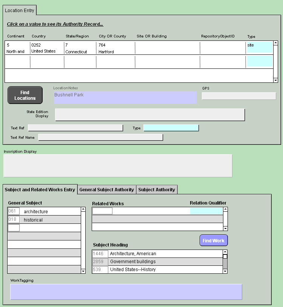Click the LocationNotes field with Bushnell Park
Image resolution: width=283 pixels, height=307 pixels.
point(125,98)
